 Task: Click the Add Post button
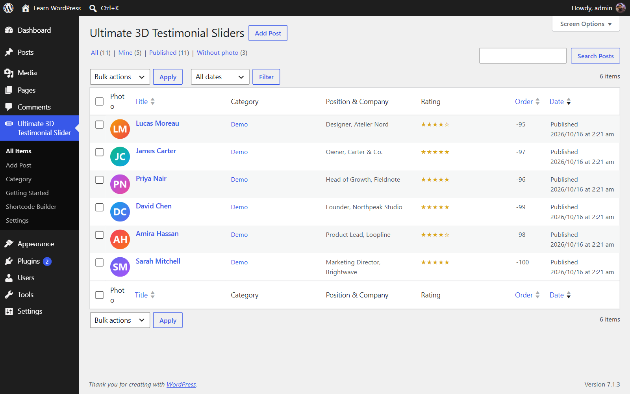click(268, 33)
